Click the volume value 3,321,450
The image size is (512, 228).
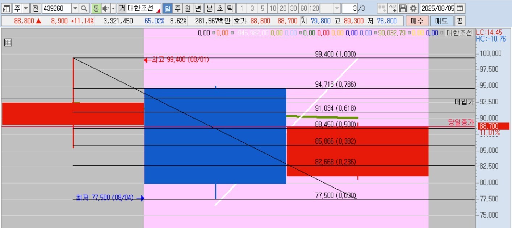(118, 21)
